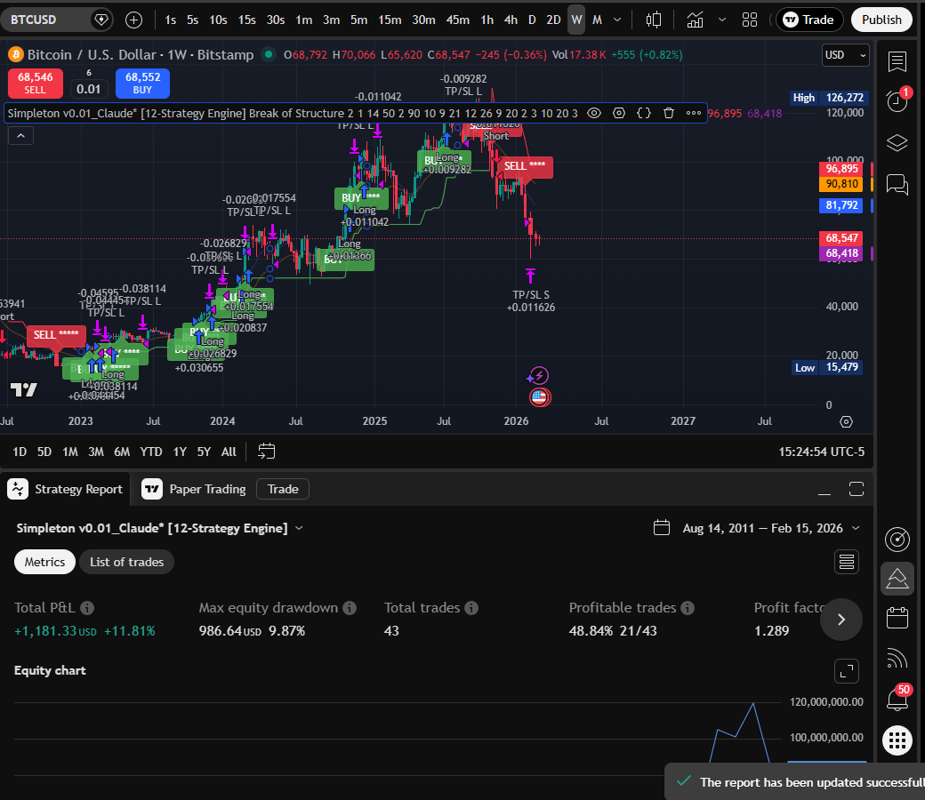Open the Indicators menu icon in the toolbar
Viewport: 925px width, 800px height.
tap(696, 20)
